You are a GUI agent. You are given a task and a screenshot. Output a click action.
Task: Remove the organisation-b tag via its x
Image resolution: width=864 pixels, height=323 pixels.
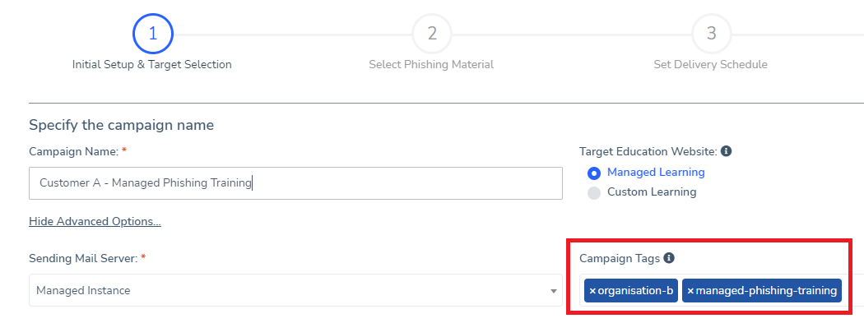pos(592,290)
